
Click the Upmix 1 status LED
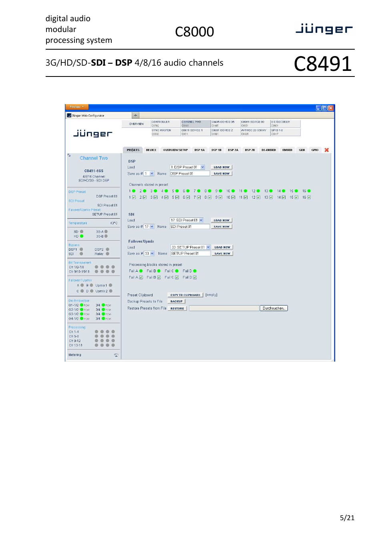click(111, 286)
